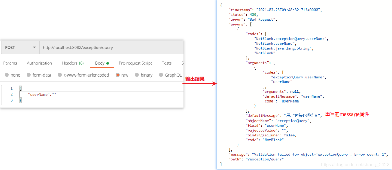Select the none body type
The width and height of the screenshot is (392, 170).
click(x=13, y=75)
